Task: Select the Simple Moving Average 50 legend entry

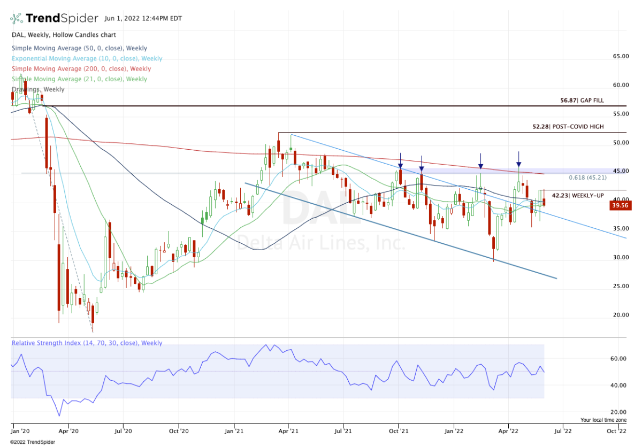Action: (79, 48)
